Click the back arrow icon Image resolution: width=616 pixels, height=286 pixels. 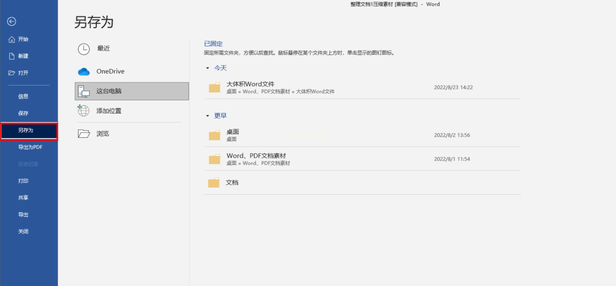click(12, 21)
